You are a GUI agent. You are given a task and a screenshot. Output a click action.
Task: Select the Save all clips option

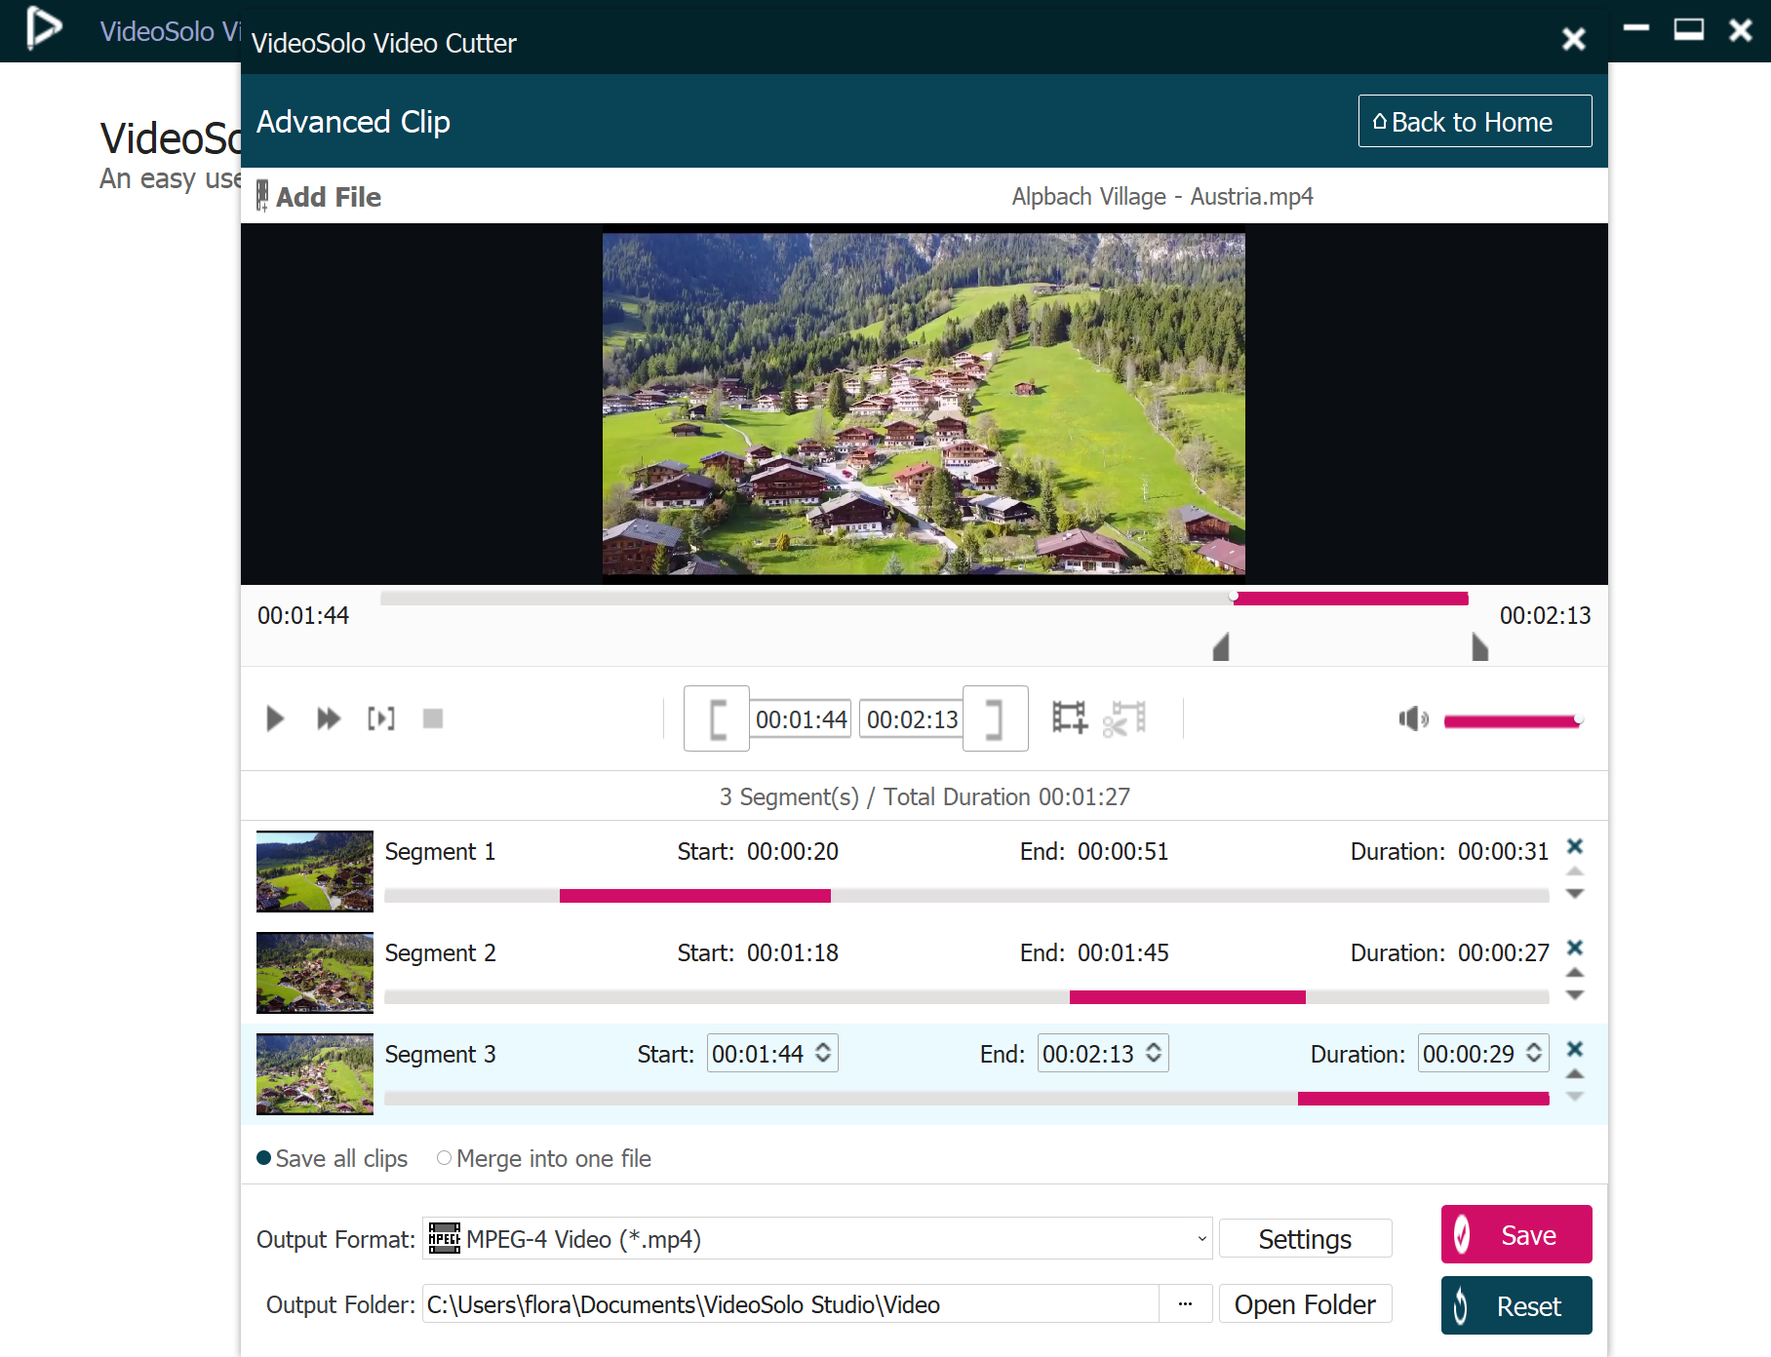point(264,1158)
